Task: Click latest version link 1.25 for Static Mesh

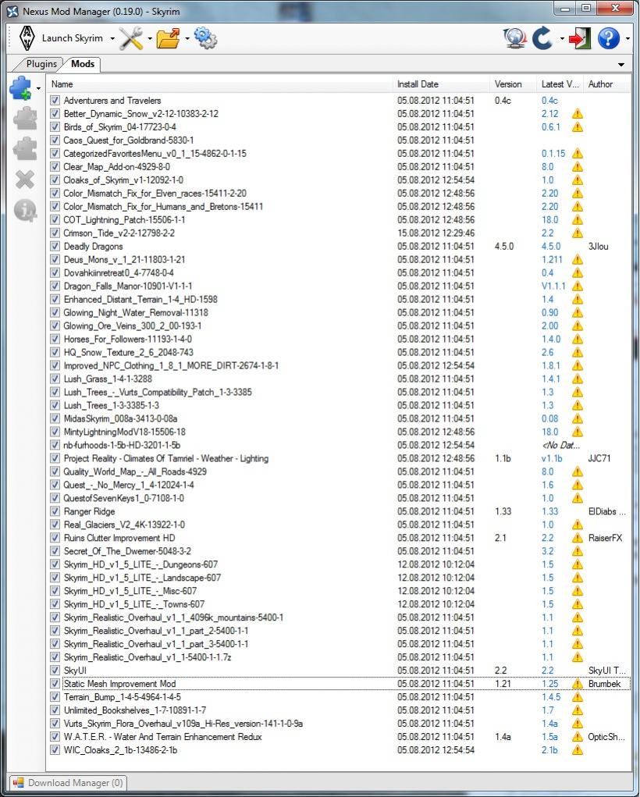Action: (x=549, y=684)
